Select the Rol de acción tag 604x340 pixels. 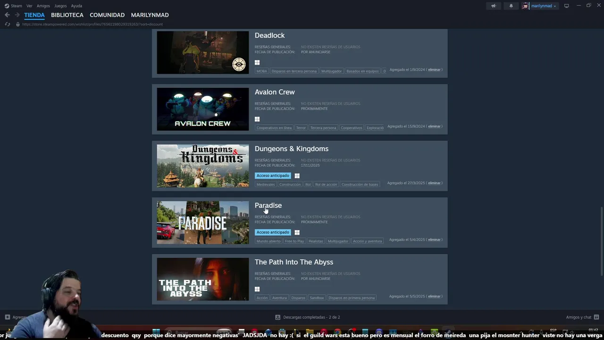click(326, 185)
